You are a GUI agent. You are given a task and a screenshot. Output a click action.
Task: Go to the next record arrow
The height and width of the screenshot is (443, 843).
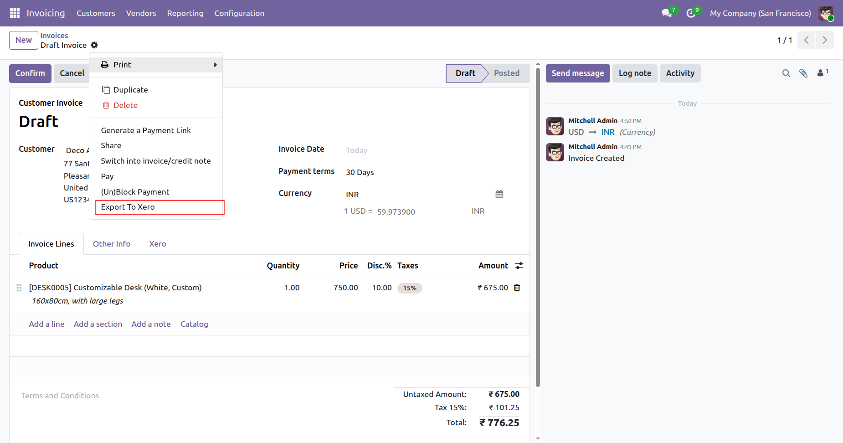pos(825,40)
